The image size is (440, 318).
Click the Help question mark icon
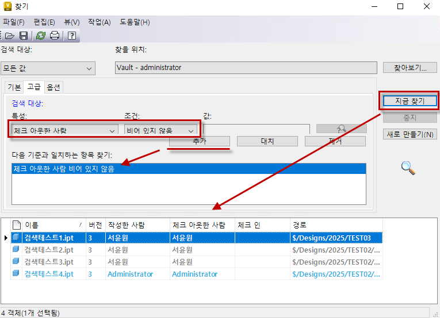point(72,36)
